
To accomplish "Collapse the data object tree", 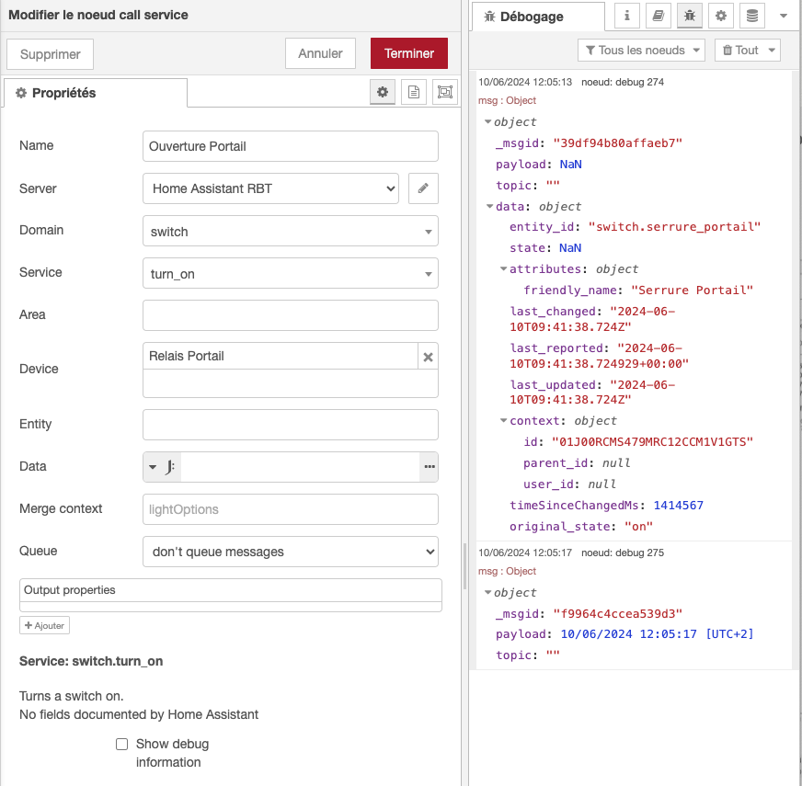I will [x=489, y=206].
